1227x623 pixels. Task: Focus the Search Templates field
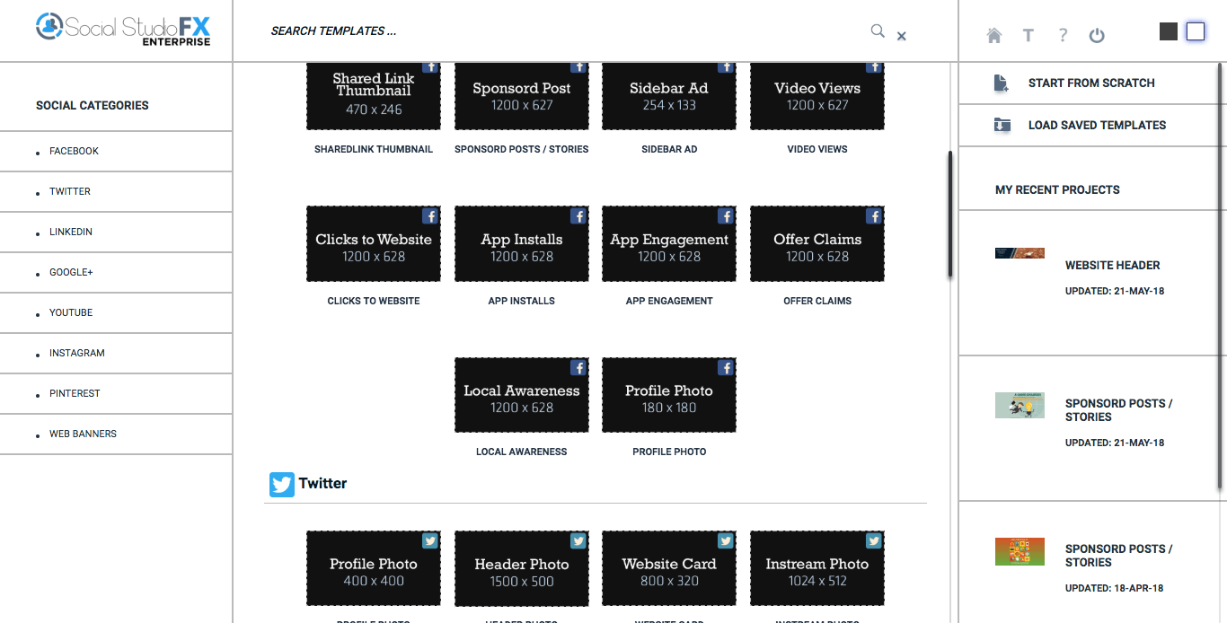coord(566,31)
